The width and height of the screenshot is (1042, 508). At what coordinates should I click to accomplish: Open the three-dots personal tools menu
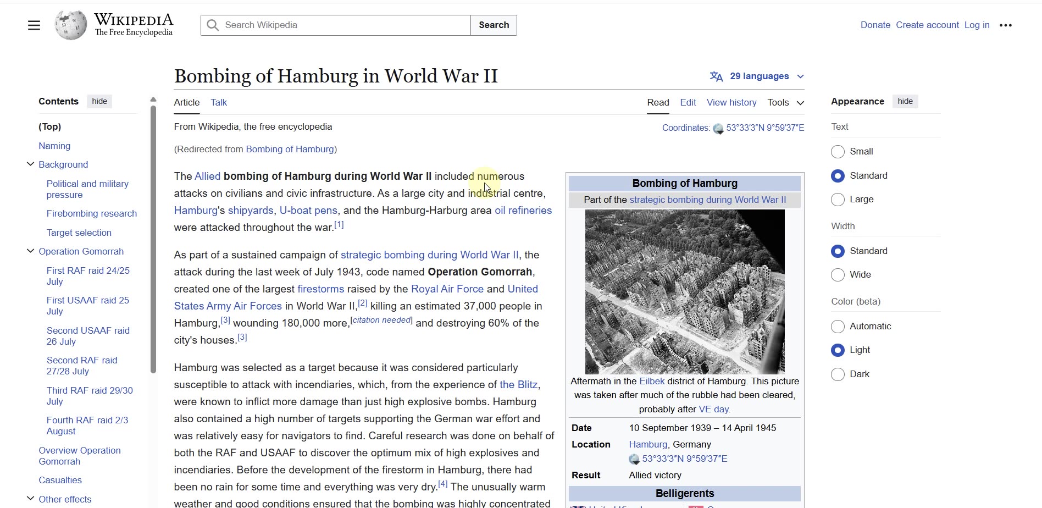click(1006, 25)
